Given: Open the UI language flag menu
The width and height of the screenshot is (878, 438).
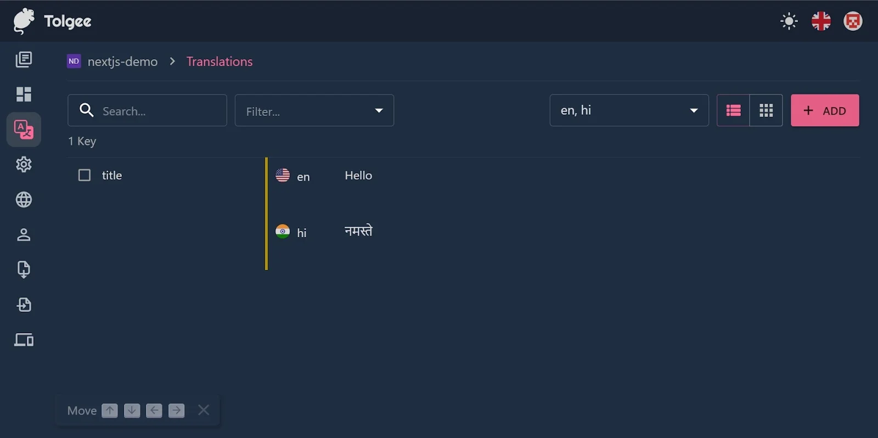Looking at the screenshot, I should [x=821, y=21].
